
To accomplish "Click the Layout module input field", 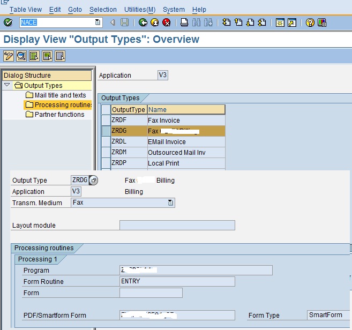I will pos(177,225).
